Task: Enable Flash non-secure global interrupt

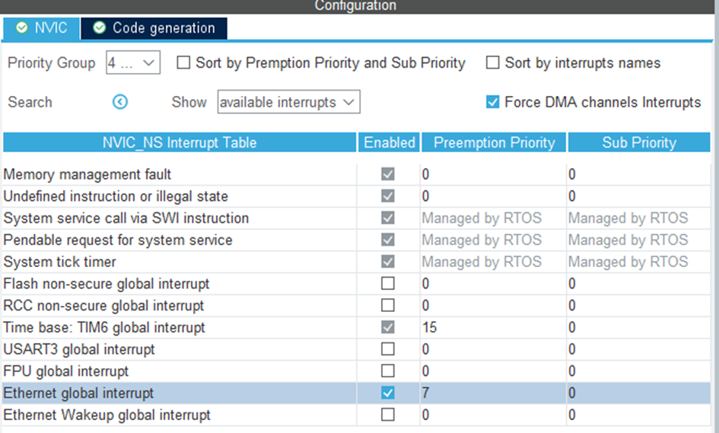Action: (388, 284)
